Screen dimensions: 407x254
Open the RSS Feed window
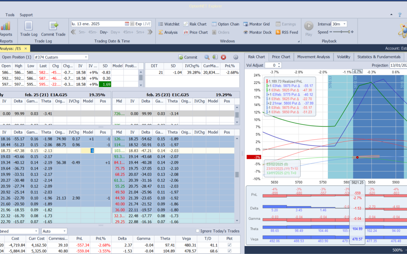pyautogui.click(x=287, y=32)
